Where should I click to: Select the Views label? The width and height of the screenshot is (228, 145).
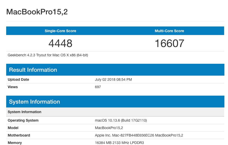[13, 87]
